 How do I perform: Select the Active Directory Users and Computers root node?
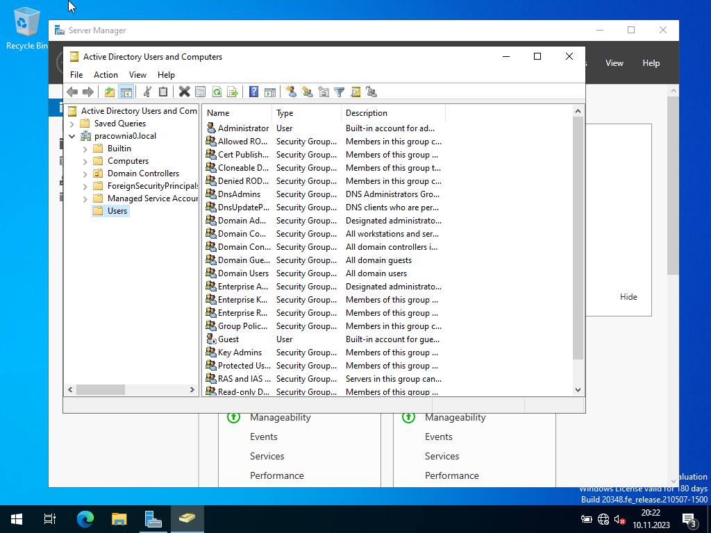click(139, 110)
